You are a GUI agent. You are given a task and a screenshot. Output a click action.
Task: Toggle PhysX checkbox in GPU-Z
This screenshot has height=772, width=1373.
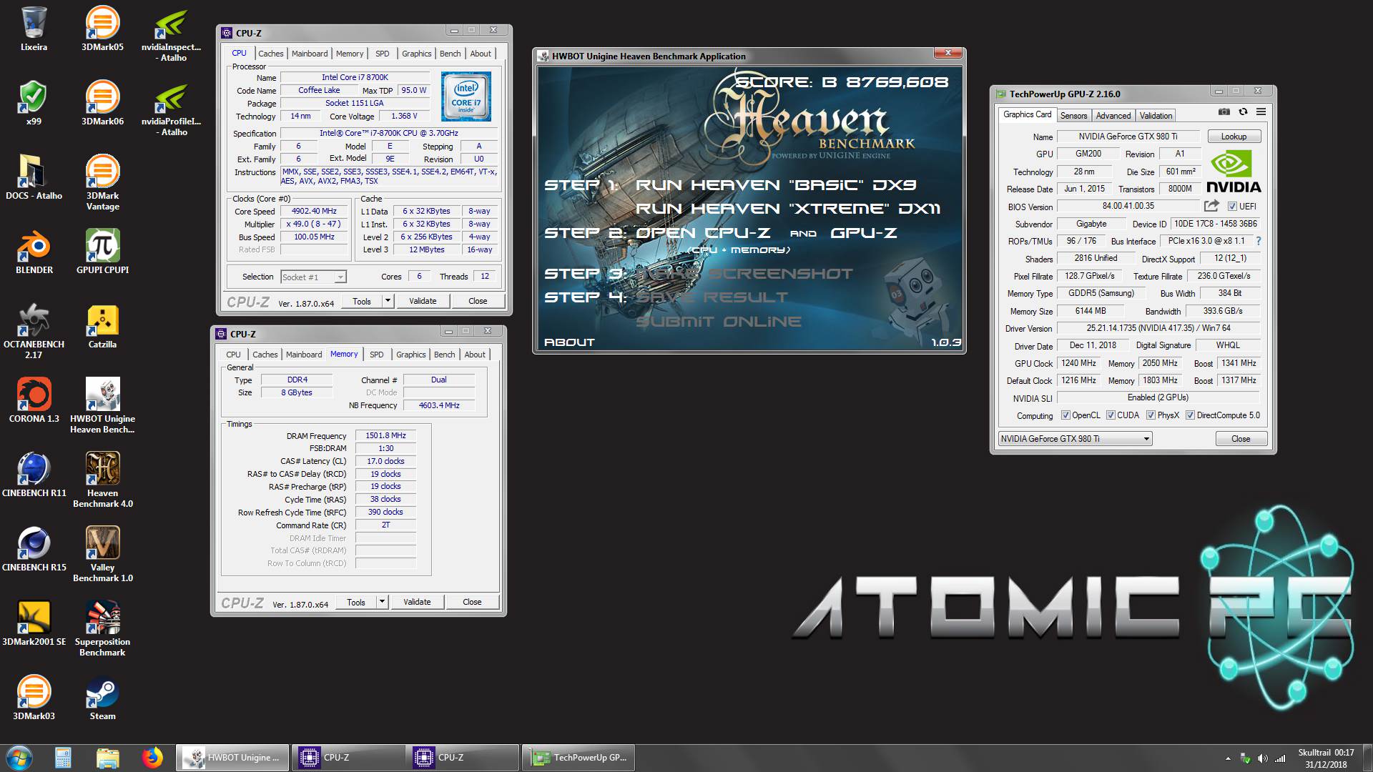click(1151, 415)
